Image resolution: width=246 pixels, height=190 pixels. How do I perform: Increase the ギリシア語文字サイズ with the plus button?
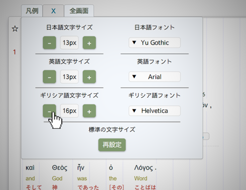click(89, 111)
